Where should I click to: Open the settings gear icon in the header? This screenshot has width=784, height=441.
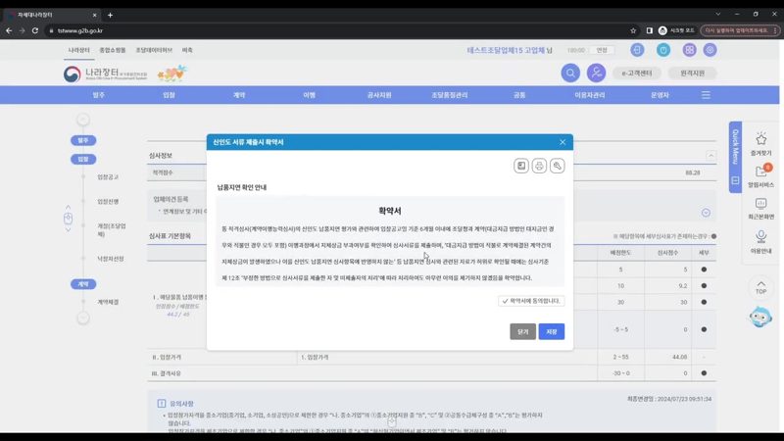click(x=710, y=50)
